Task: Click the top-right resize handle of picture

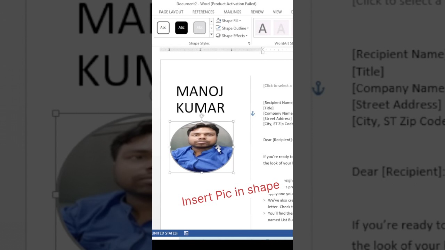Action: 233,122
